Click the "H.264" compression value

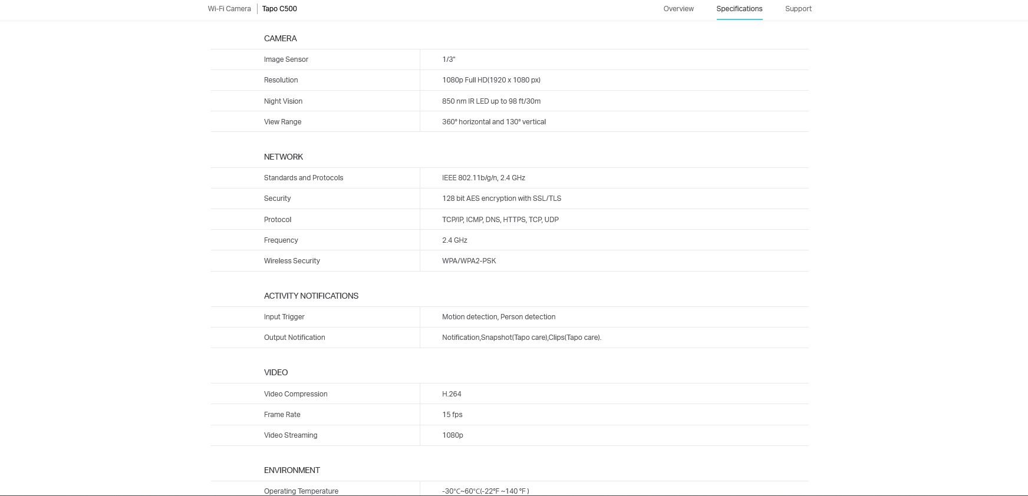click(x=452, y=394)
